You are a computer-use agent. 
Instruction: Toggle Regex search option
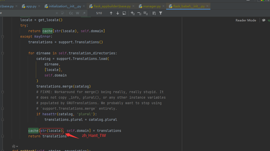click(x=84, y=13)
